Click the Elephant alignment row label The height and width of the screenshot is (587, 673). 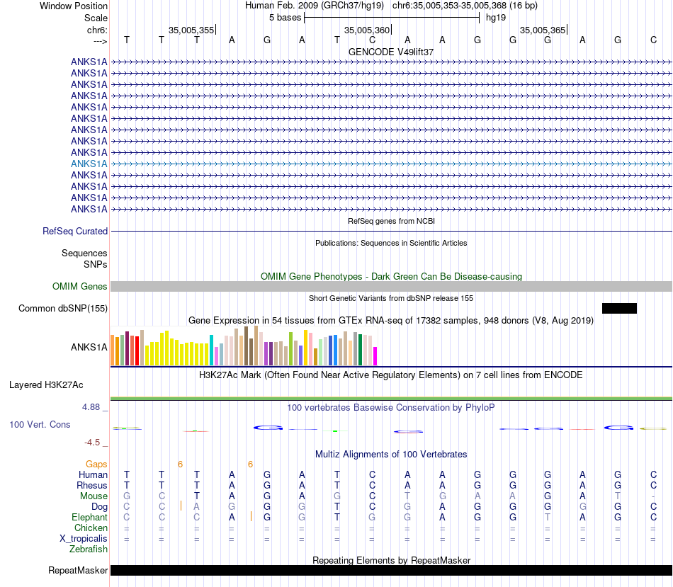[x=89, y=517]
